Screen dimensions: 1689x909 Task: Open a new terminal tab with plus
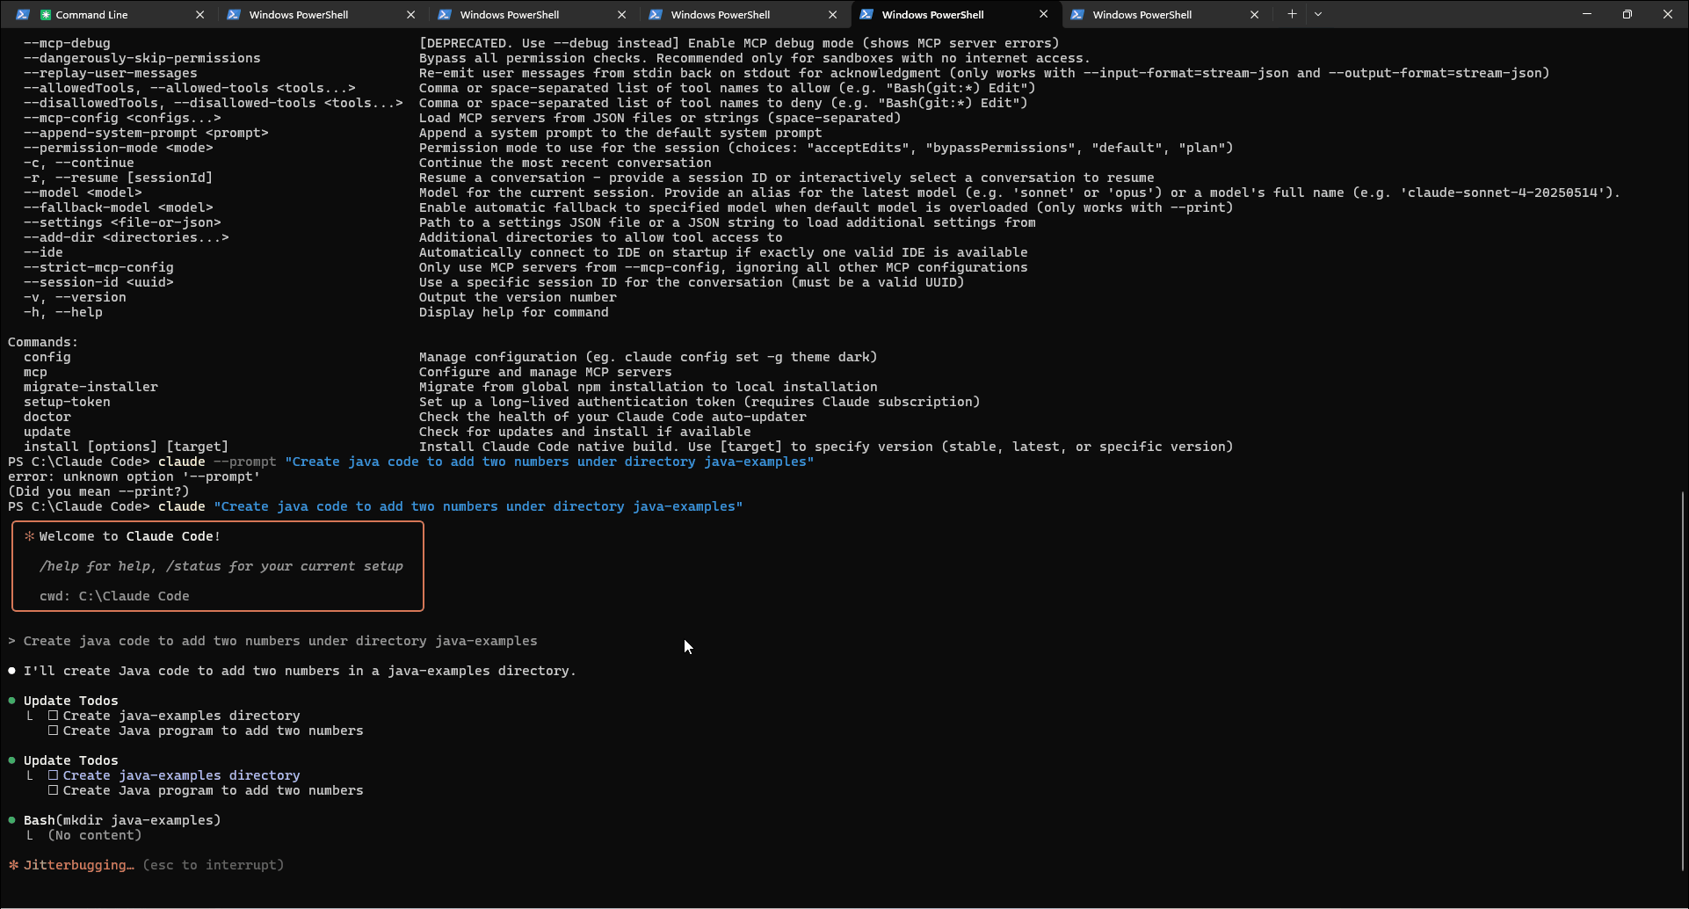click(x=1292, y=14)
